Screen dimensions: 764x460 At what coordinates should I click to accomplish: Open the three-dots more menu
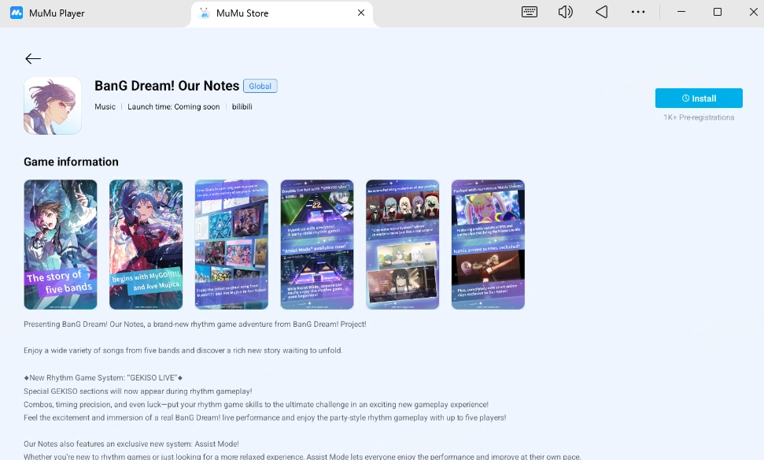638,12
